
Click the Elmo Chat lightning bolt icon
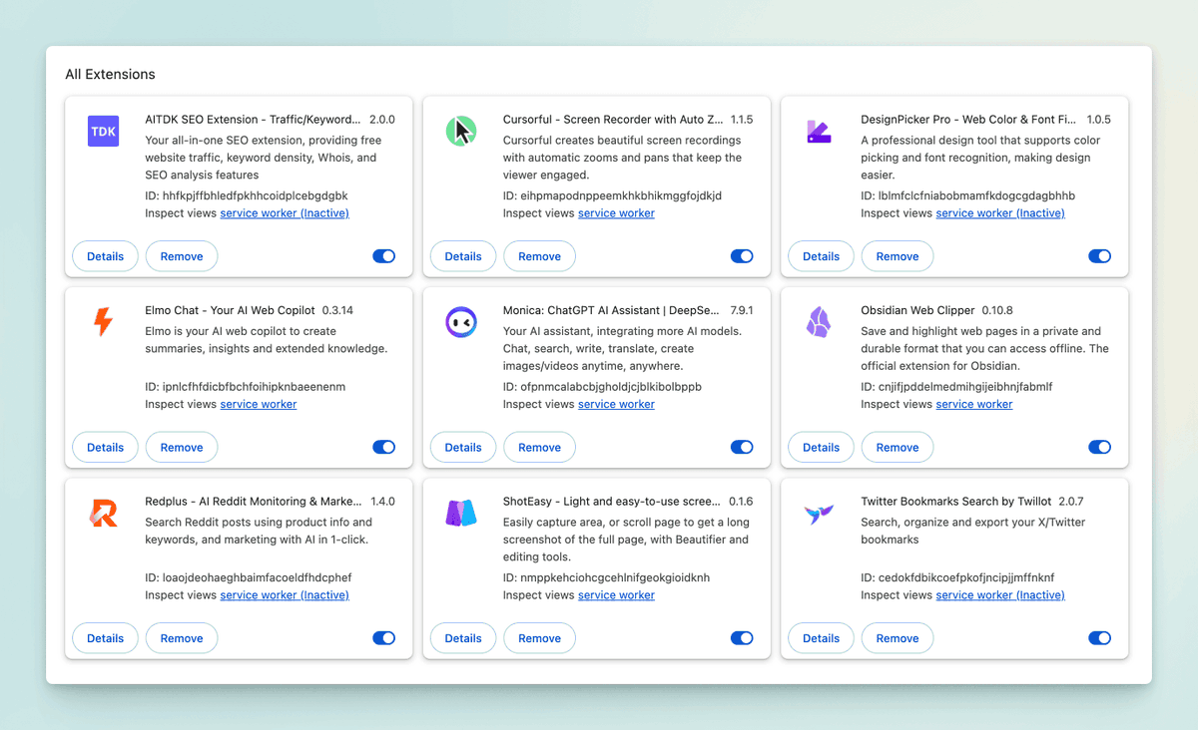pos(104,322)
